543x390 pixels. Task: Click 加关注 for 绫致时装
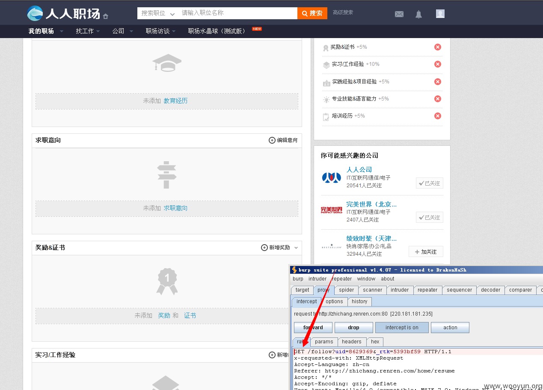pos(426,251)
